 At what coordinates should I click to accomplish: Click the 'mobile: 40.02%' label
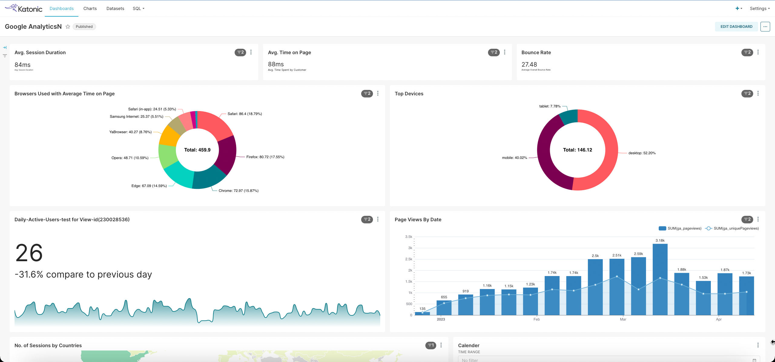(514, 158)
